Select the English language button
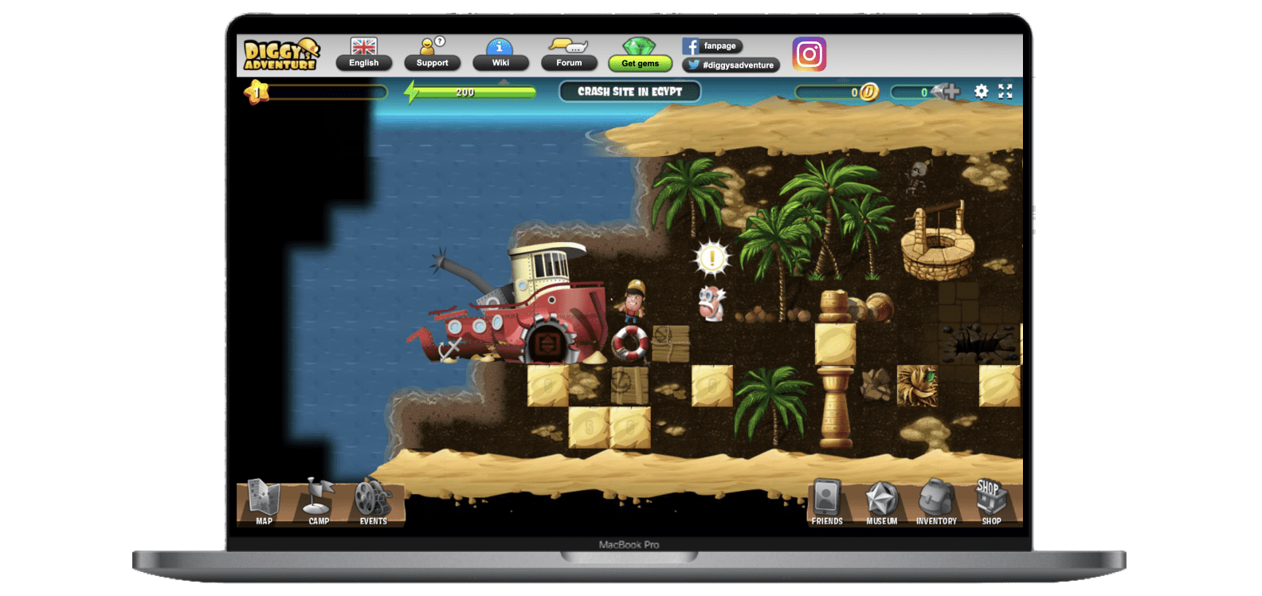Screen dimensions: 1262x596 pos(364,54)
